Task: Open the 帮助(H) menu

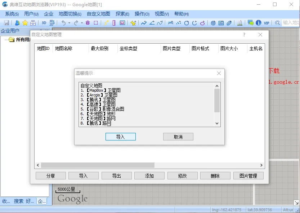Action: [x=182, y=14]
